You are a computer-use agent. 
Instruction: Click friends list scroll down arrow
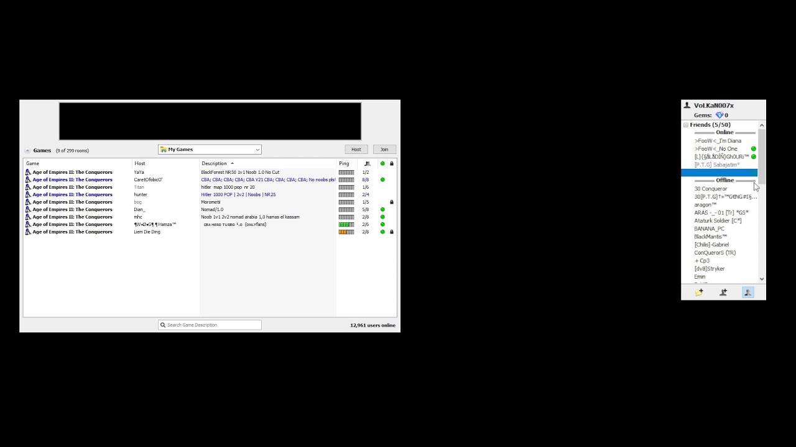tap(762, 279)
